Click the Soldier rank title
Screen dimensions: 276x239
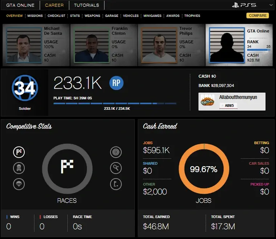(x=25, y=109)
